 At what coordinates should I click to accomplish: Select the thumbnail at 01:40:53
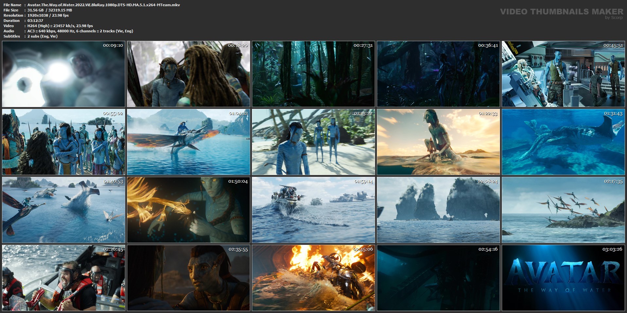63,210
